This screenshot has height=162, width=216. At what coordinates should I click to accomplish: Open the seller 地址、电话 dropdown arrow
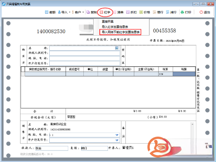click(x=117, y=135)
